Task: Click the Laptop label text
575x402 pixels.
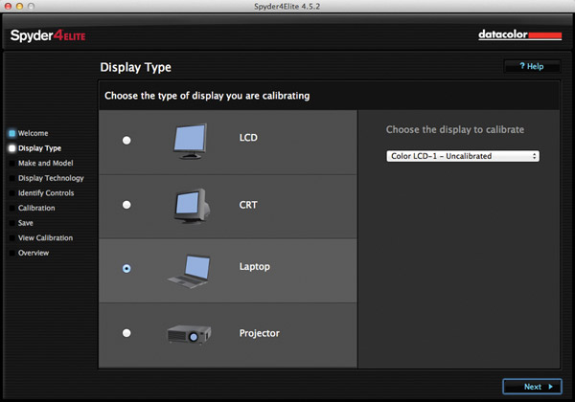Action: 255,266
